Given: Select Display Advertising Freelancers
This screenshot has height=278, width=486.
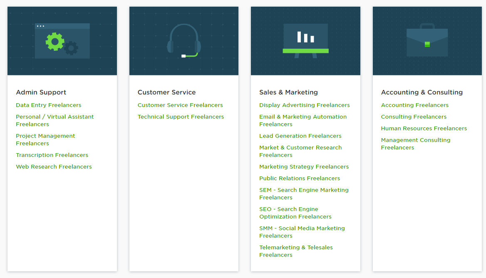Looking at the screenshot, I should pos(305,105).
